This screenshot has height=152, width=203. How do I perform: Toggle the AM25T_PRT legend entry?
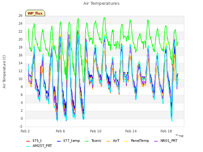click(x=39, y=146)
